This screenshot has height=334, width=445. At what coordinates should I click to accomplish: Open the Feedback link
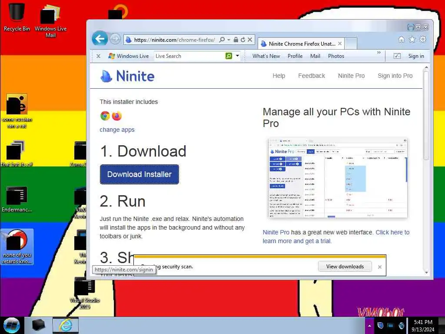point(311,76)
